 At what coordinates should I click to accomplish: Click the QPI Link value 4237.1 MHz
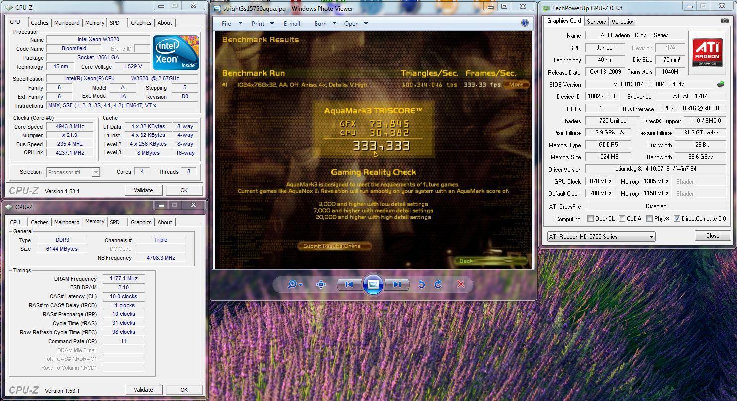pos(70,153)
